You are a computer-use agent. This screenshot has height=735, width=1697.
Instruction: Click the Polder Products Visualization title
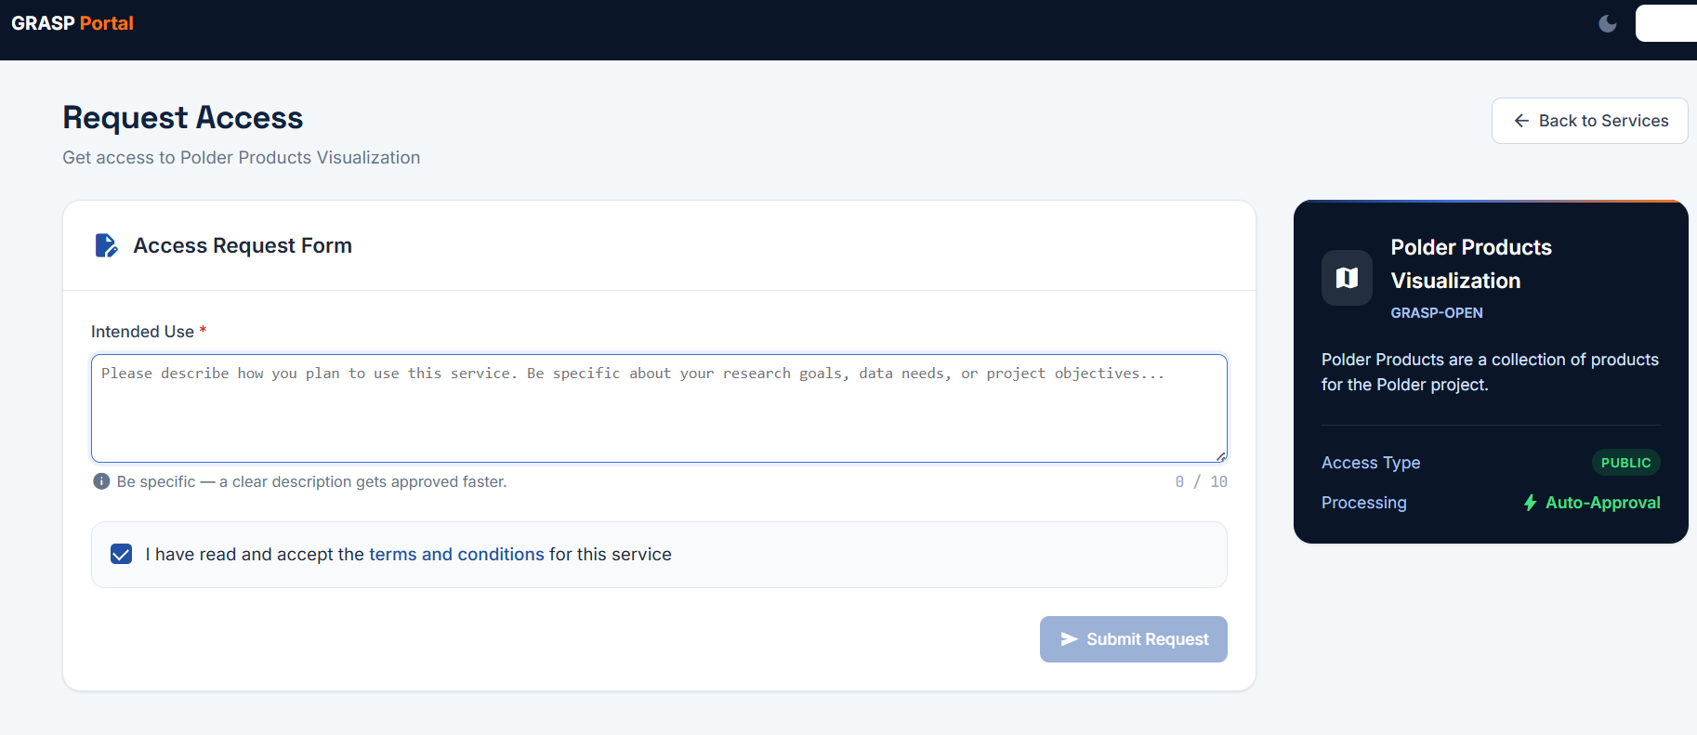pos(1471,264)
